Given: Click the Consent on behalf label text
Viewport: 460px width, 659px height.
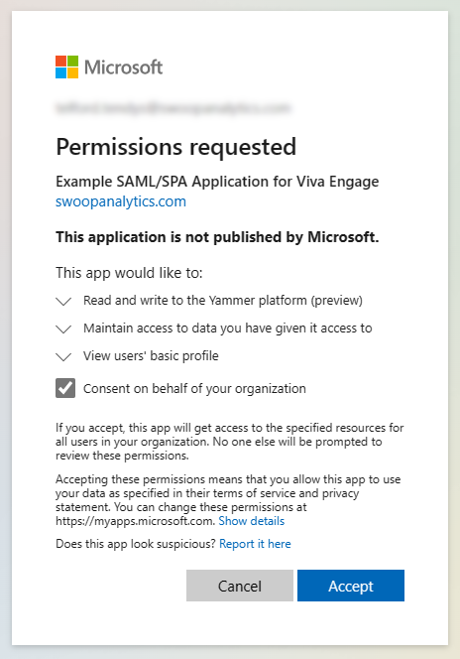Looking at the screenshot, I should click(194, 389).
